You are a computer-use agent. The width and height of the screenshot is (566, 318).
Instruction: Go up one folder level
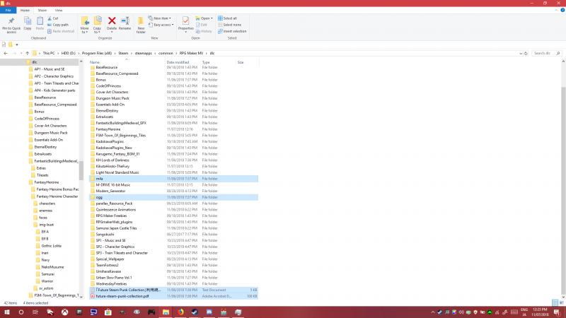27,54
